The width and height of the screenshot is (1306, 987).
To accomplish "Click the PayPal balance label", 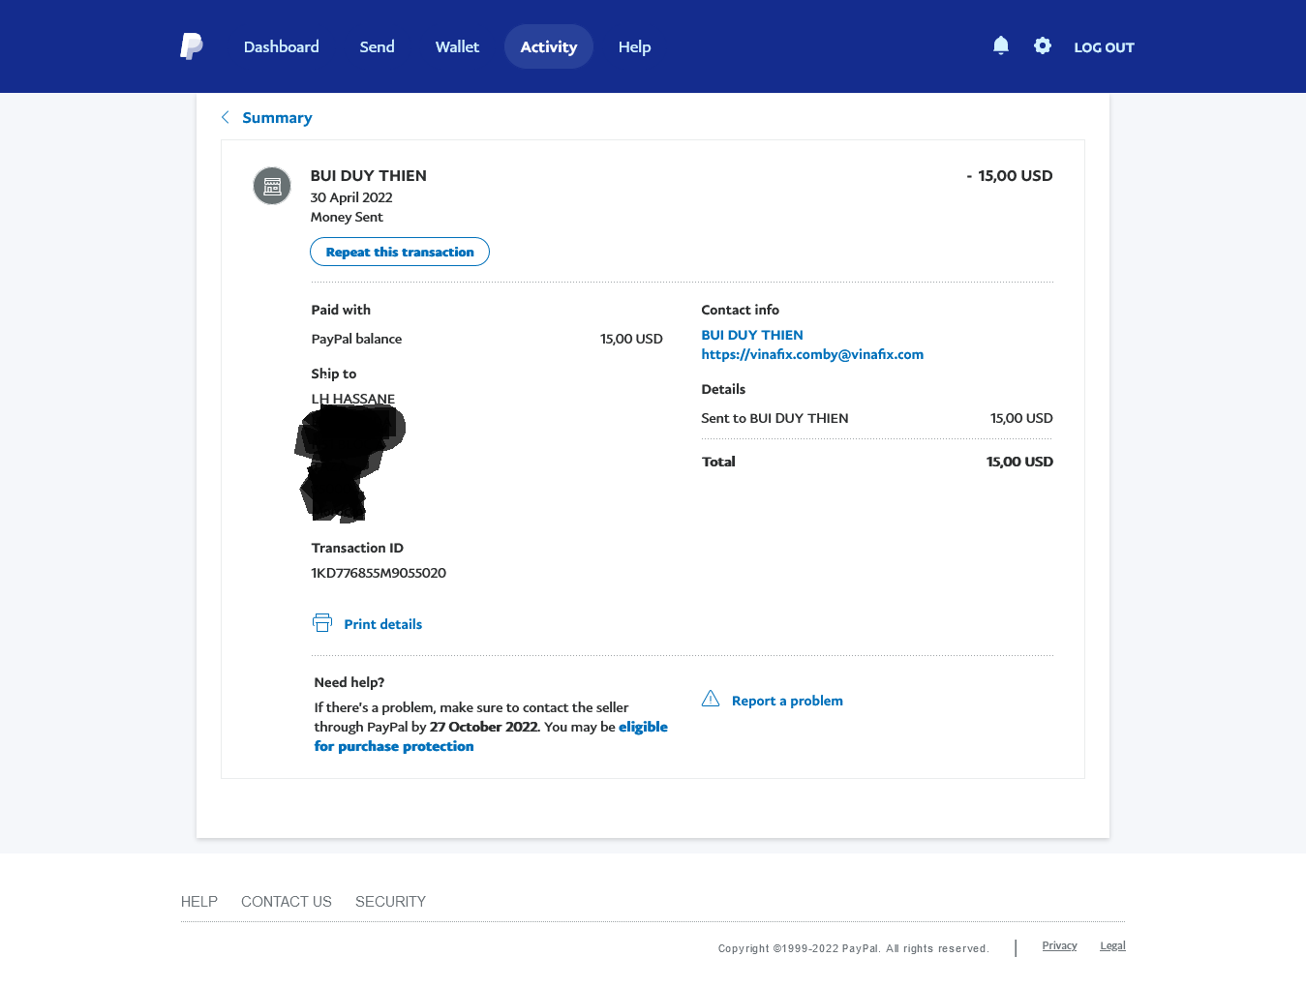I will [356, 339].
